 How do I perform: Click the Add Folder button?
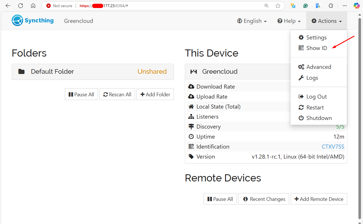coord(155,94)
